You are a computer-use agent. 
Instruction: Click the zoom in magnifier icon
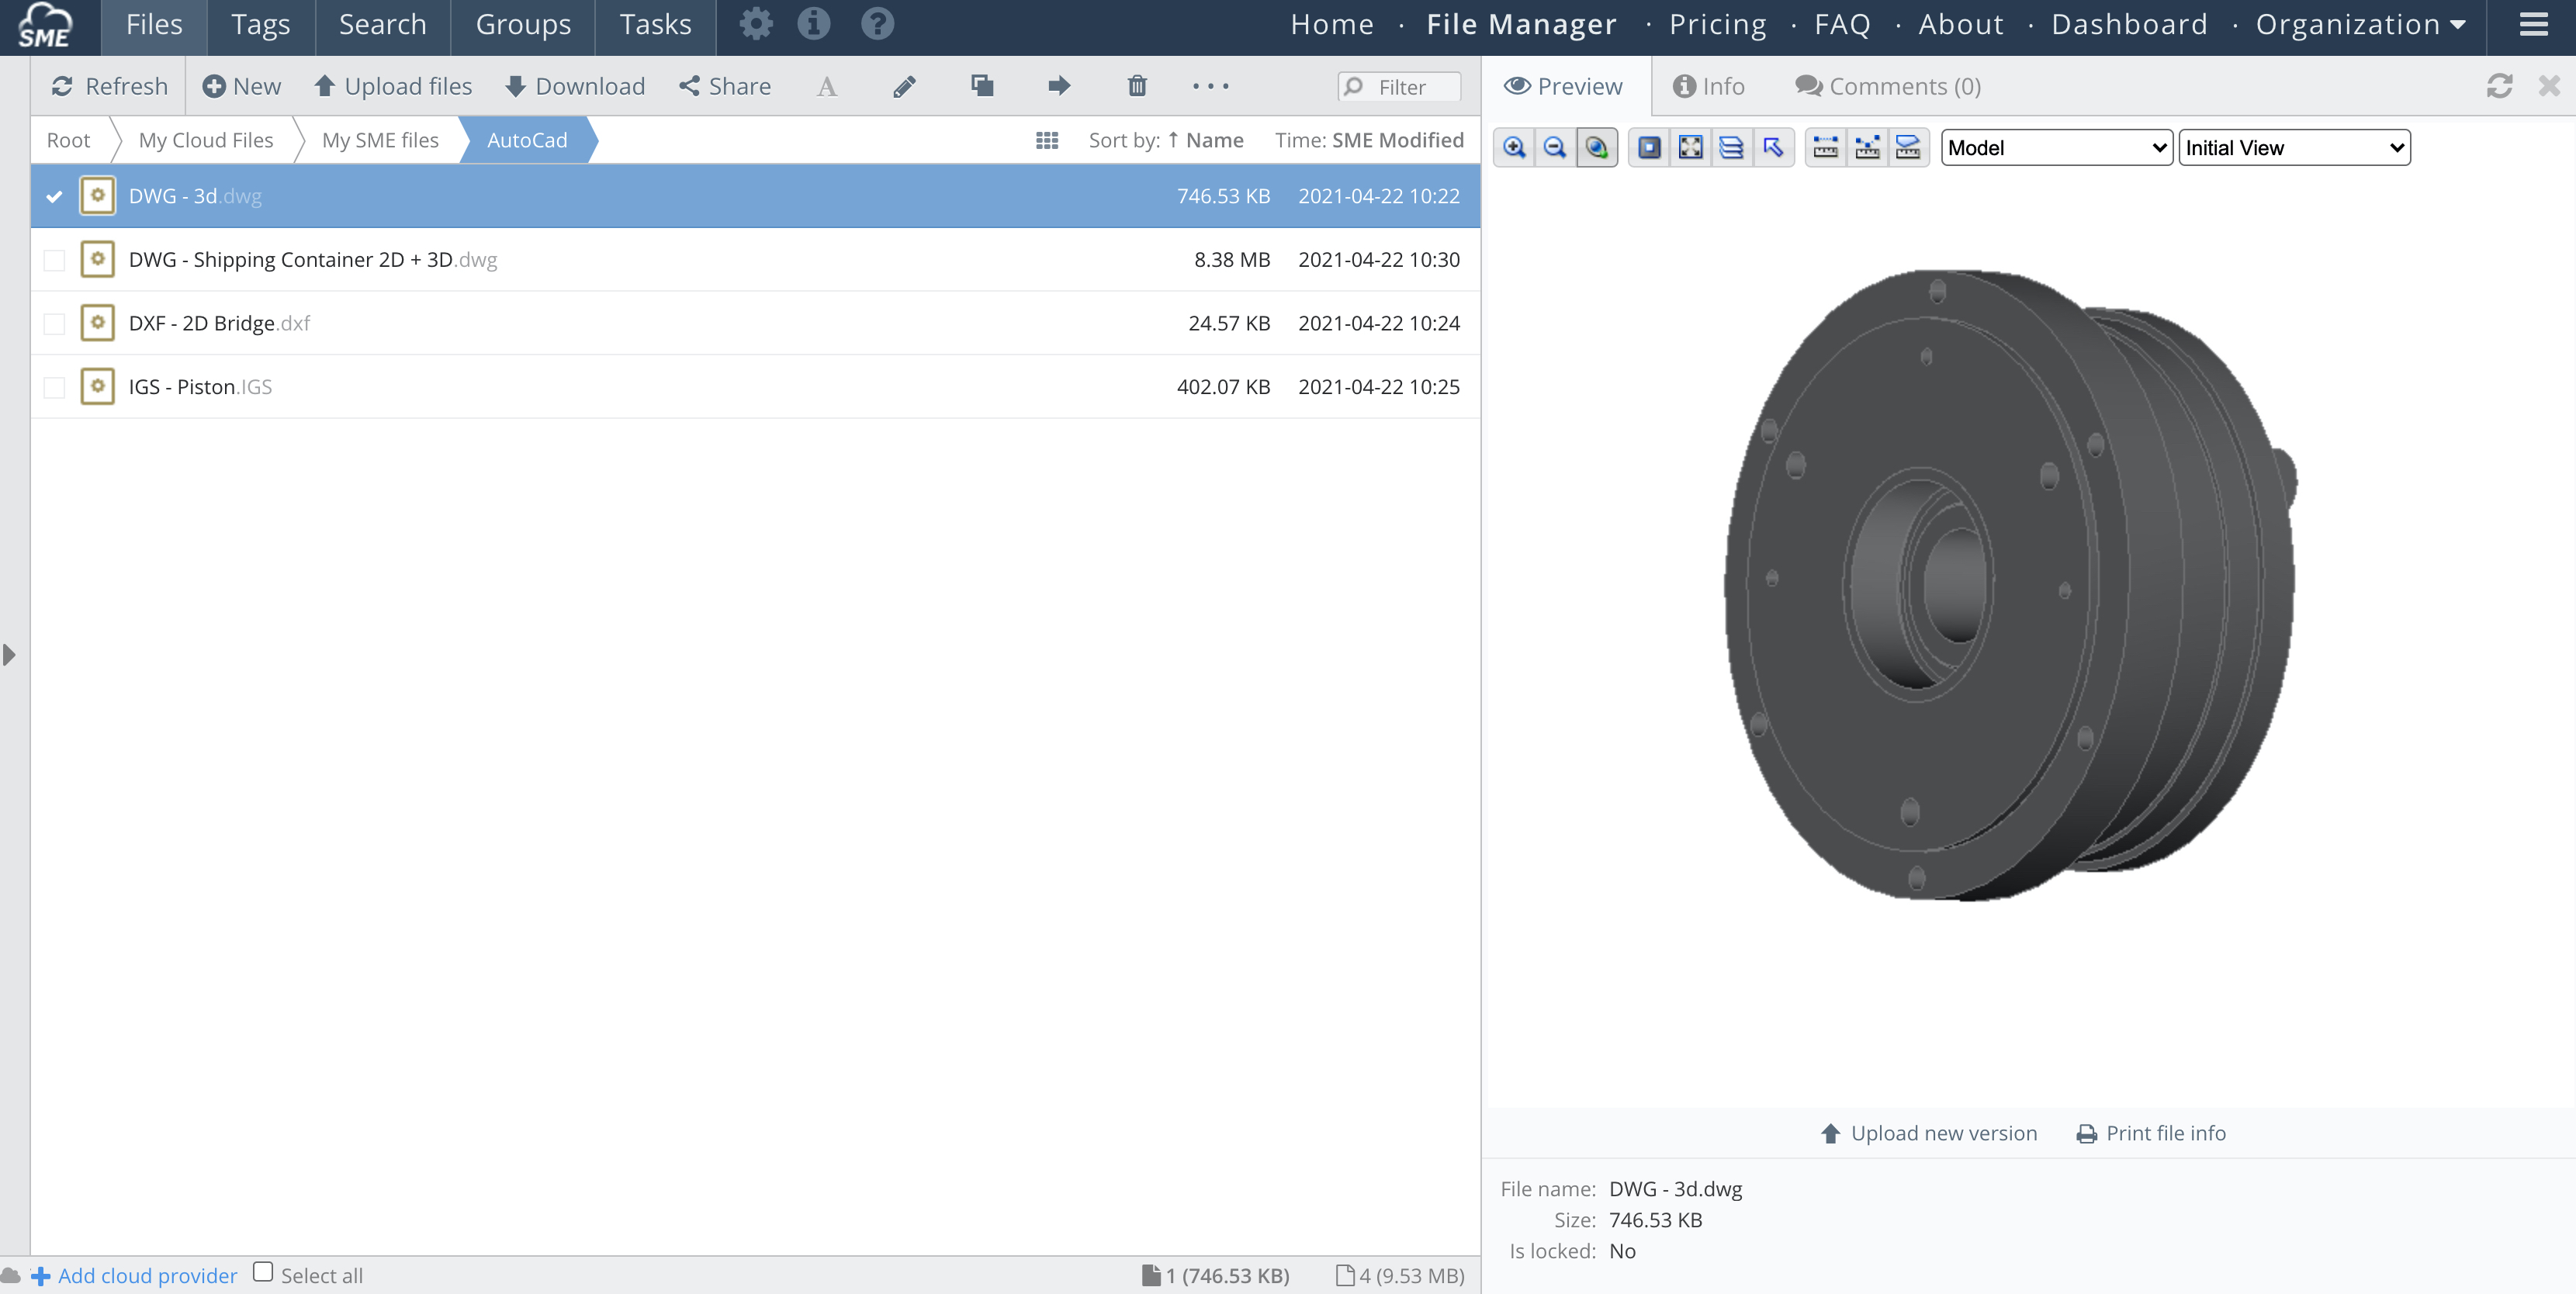[1514, 148]
